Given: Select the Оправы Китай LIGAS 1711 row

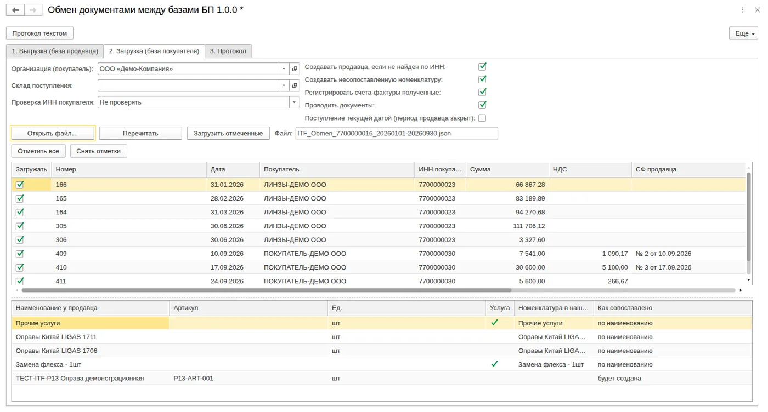Looking at the screenshot, I should 382,336.
